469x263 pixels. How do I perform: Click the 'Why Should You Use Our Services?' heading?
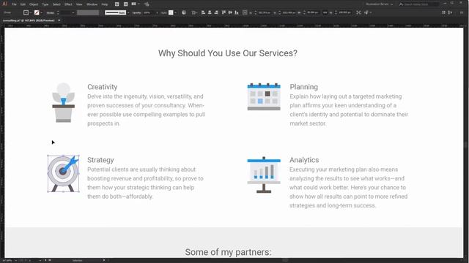pyautogui.click(x=228, y=53)
